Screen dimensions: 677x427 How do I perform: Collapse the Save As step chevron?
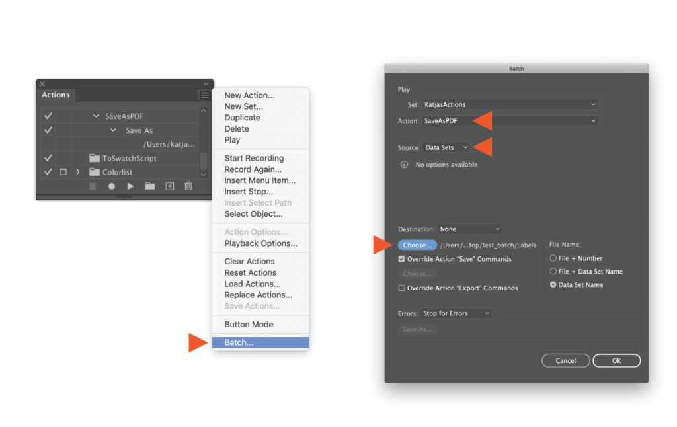pyautogui.click(x=113, y=130)
